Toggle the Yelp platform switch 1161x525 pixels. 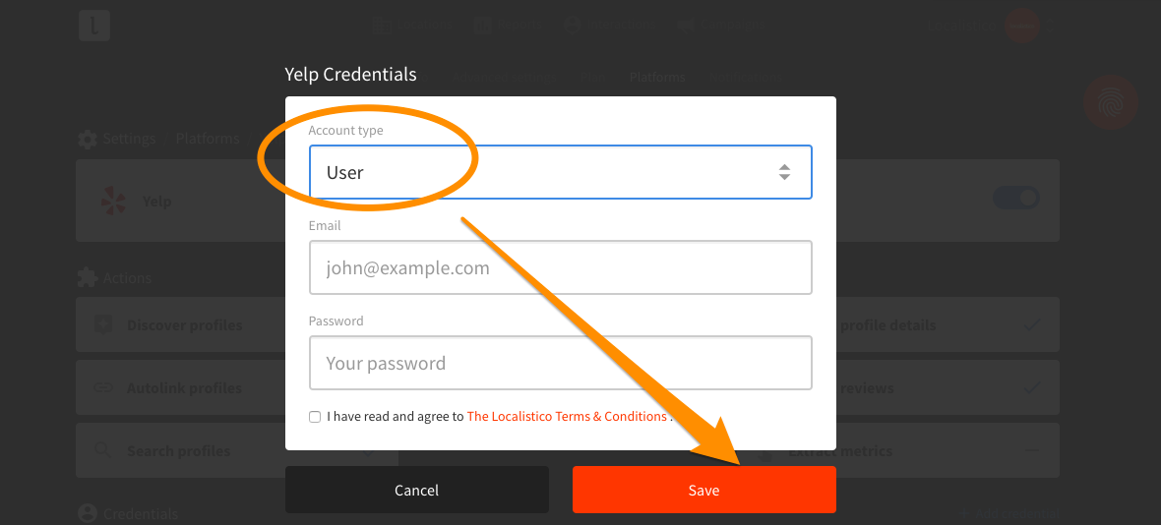[x=1015, y=198]
